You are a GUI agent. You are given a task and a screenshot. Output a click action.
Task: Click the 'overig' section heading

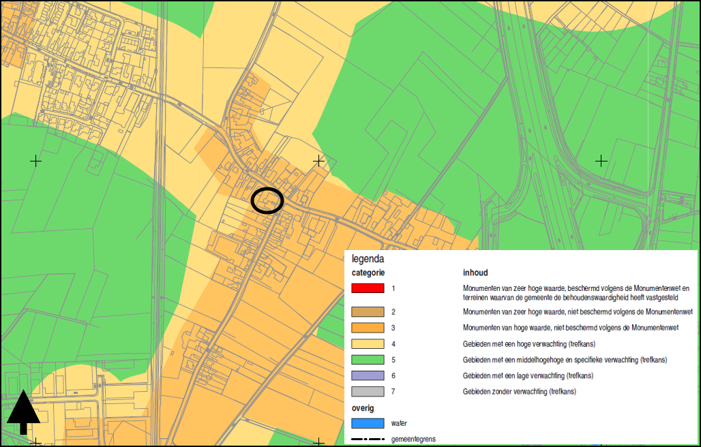(x=363, y=408)
